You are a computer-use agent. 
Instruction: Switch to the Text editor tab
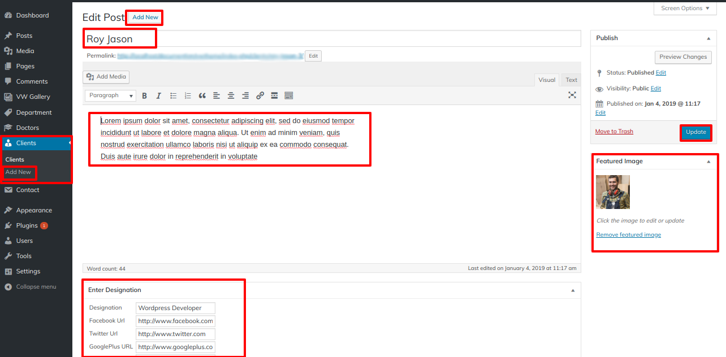(x=572, y=80)
